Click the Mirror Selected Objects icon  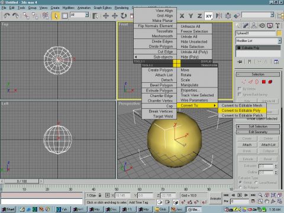(x=219, y=16)
